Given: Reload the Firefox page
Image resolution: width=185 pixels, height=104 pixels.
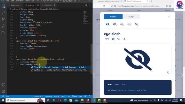Looking at the screenshot, I should [104, 6].
